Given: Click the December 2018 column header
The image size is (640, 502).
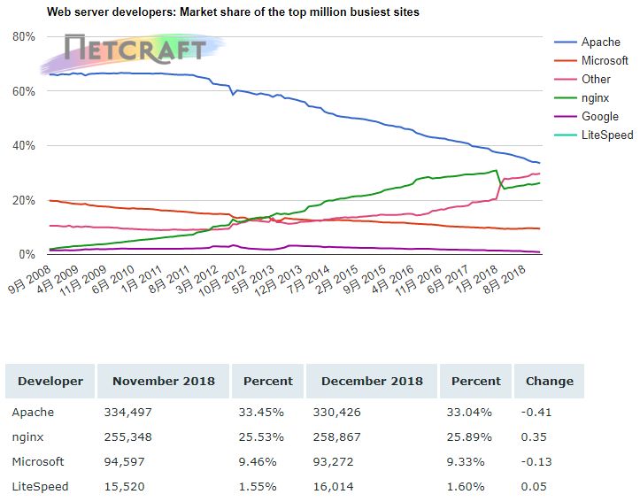Looking at the screenshot, I should pyautogui.click(x=372, y=382).
